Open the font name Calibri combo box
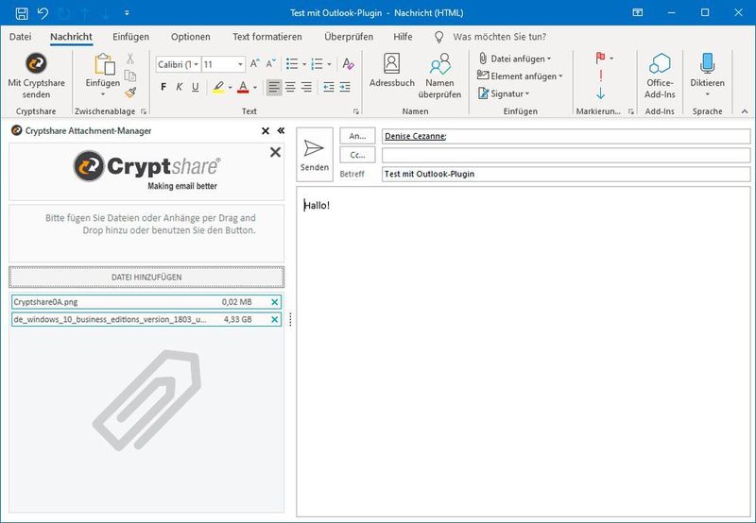 point(179,64)
